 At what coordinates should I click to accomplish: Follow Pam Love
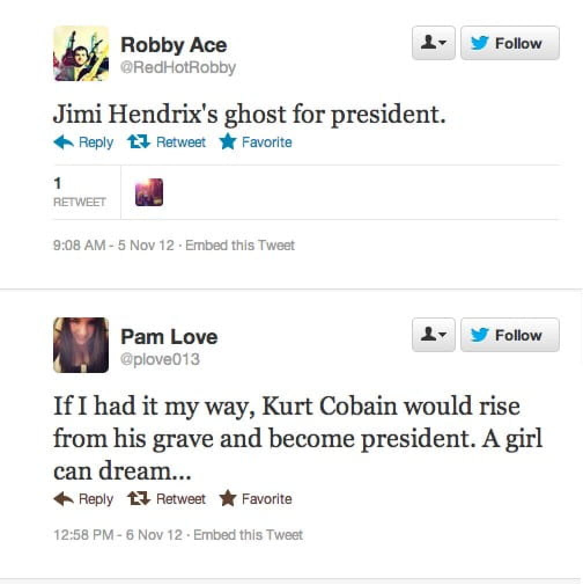[x=510, y=335]
